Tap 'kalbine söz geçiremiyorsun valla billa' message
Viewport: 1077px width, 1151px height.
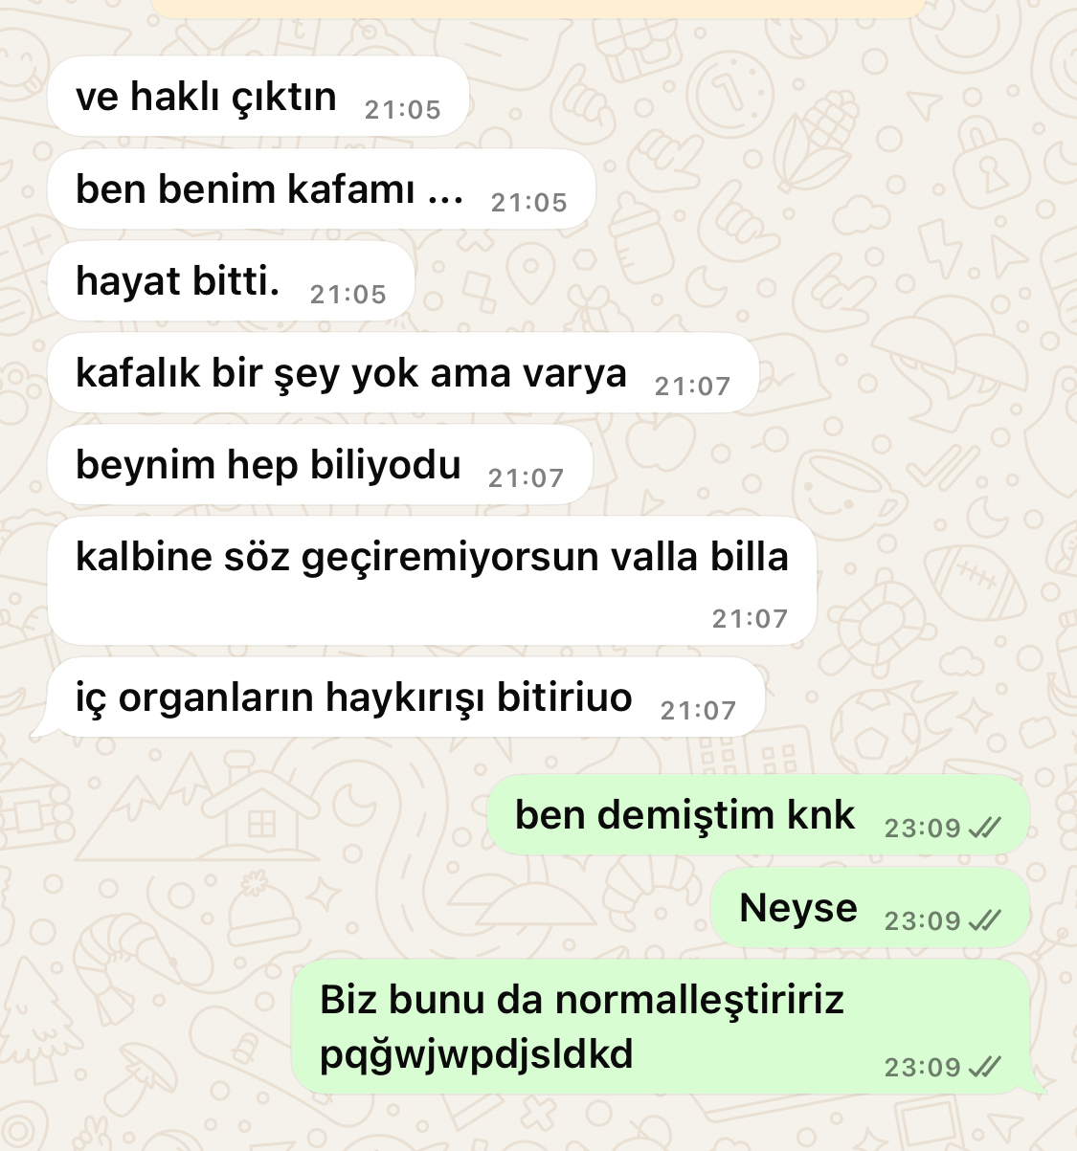(x=432, y=581)
